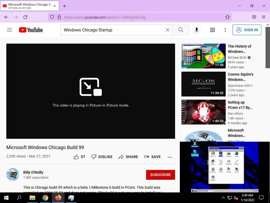Switch to Firefox in the taskbar
270x203 pixels.
pyautogui.click(x=58, y=198)
